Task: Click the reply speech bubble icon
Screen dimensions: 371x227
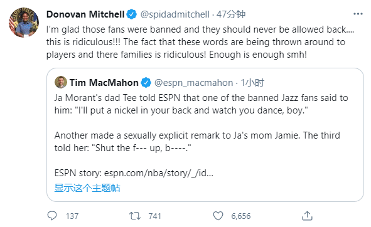Action: click(52, 216)
